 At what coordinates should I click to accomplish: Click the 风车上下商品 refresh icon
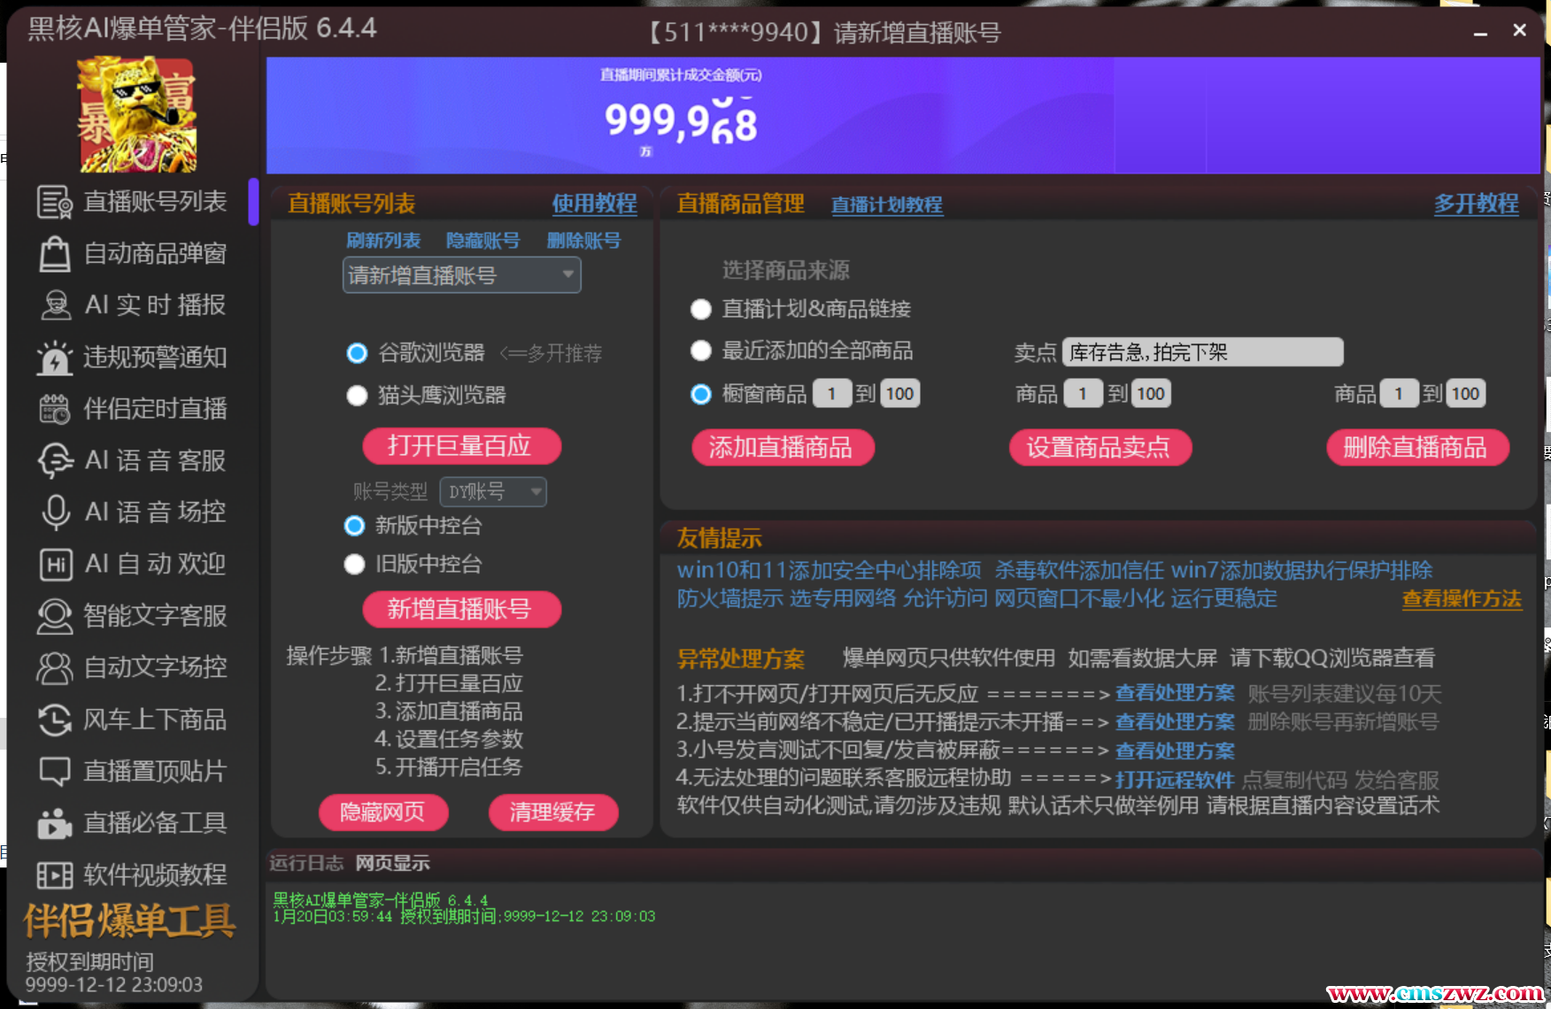coord(54,720)
